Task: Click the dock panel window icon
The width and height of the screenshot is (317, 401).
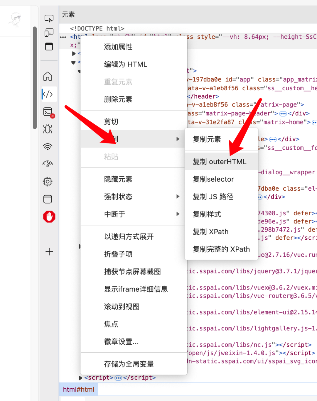Action: click(49, 47)
